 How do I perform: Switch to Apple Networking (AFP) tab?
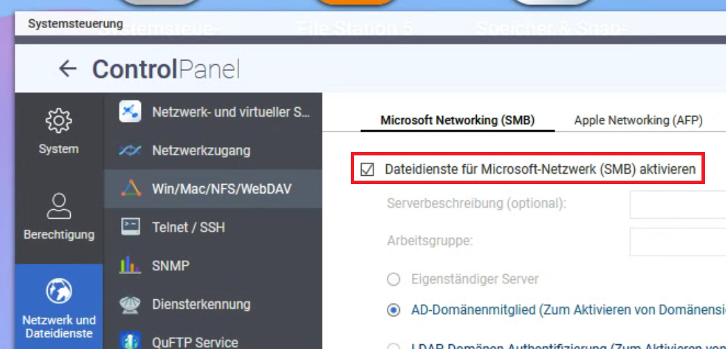638,121
